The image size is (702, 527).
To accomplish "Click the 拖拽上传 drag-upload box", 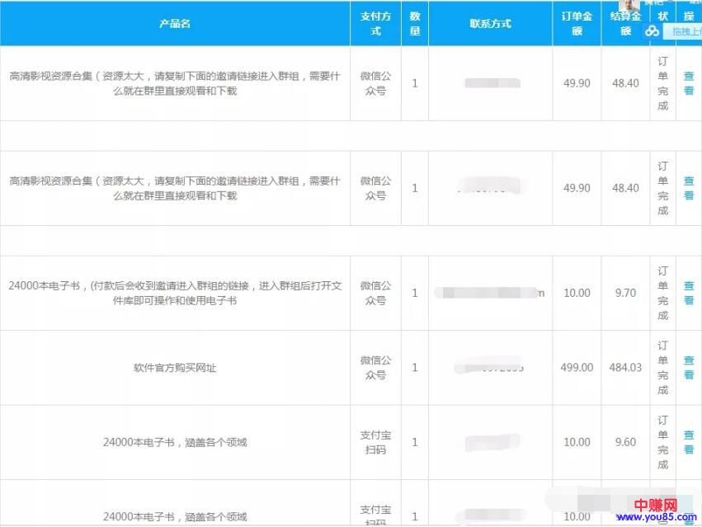I will point(685,31).
